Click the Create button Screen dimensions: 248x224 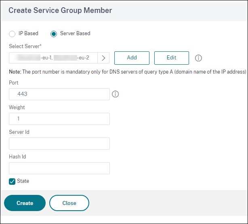click(x=25, y=203)
